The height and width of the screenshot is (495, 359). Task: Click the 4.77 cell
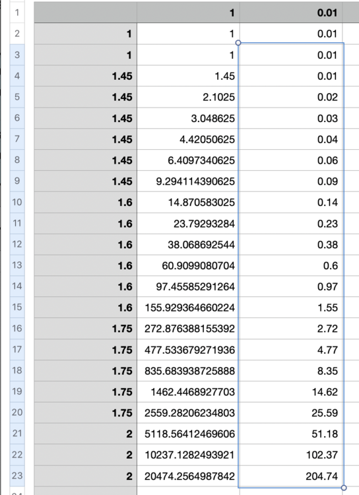click(x=291, y=350)
